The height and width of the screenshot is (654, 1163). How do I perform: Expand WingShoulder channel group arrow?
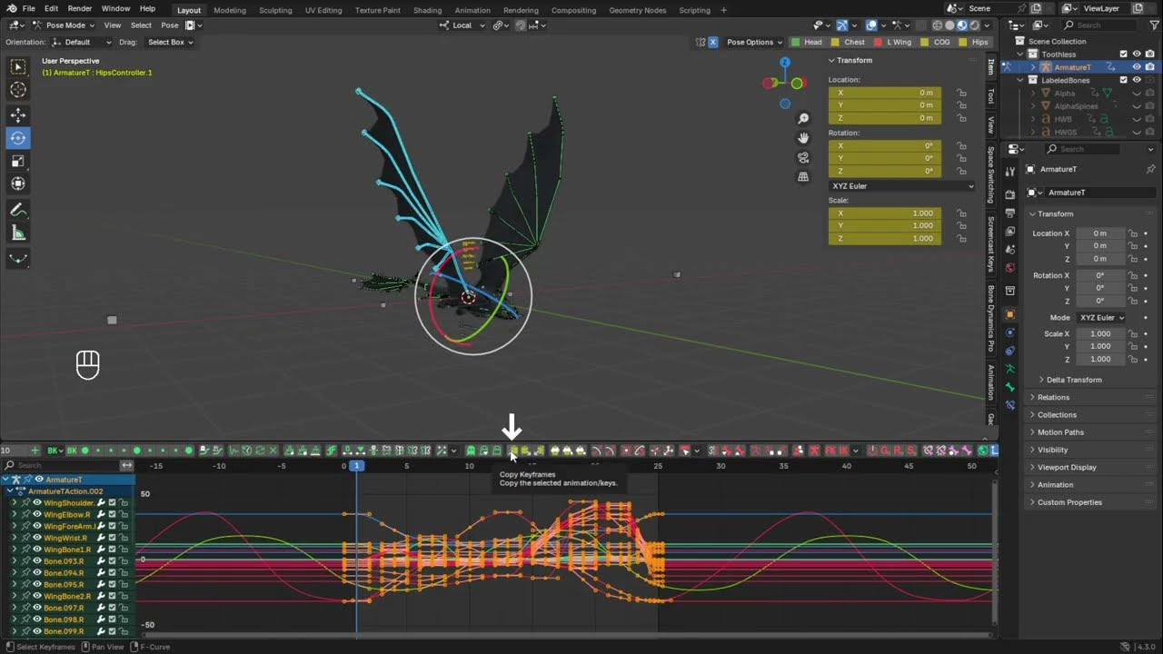pyautogui.click(x=15, y=502)
